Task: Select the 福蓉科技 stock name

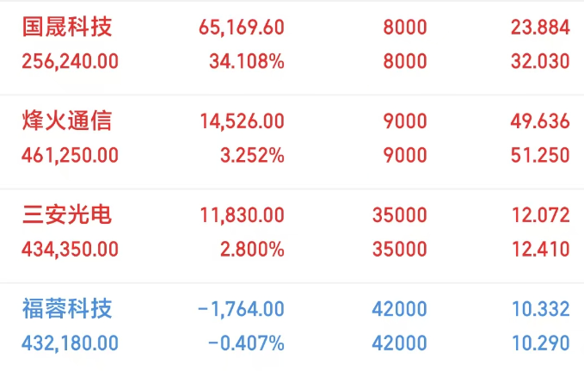Action: [x=66, y=308]
